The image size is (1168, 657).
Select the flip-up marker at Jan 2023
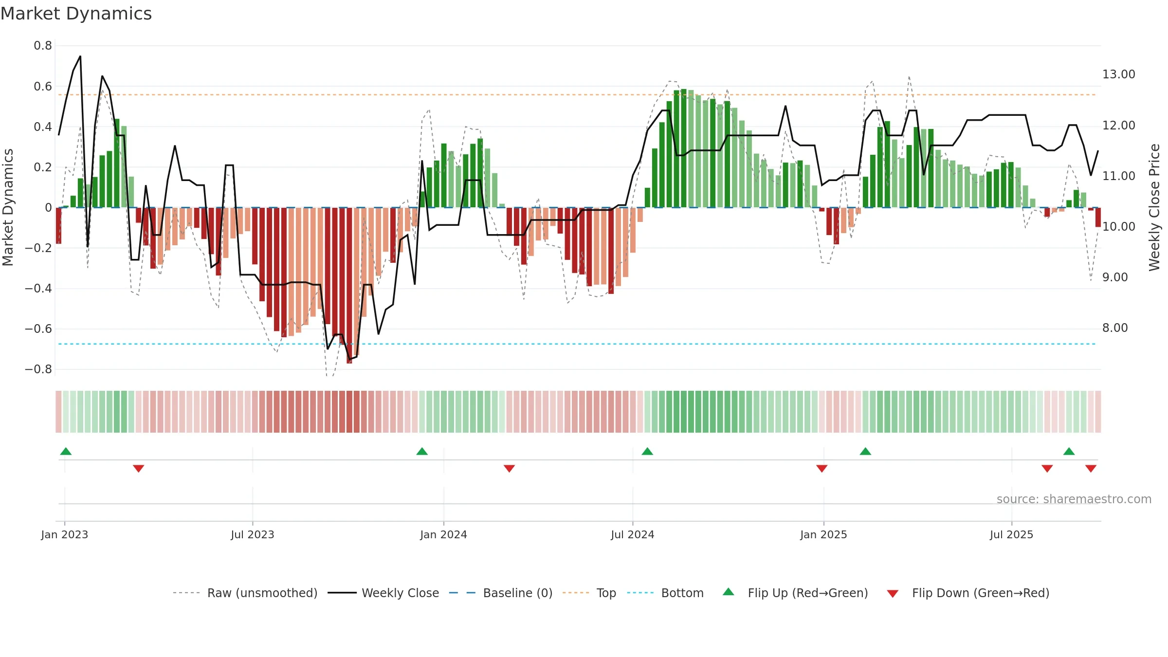tap(66, 451)
